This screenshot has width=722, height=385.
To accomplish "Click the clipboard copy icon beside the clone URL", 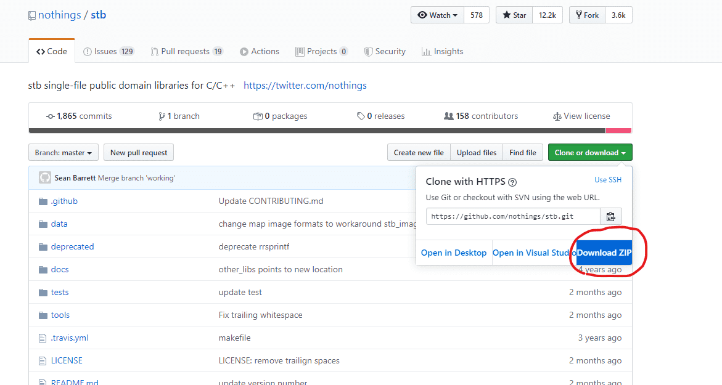I will pyautogui.click(x=611, y=216).
